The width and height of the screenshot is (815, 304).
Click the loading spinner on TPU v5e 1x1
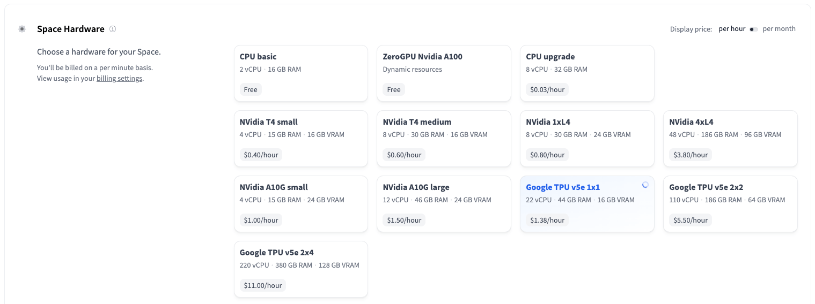(x=645, y=185)
